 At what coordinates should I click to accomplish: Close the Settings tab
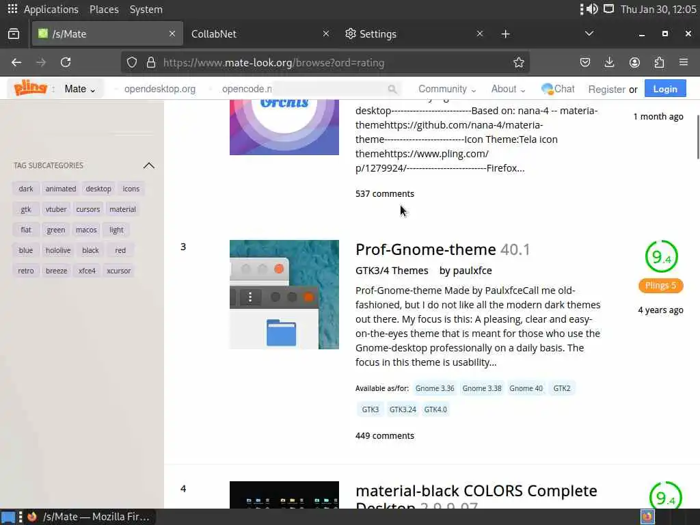(479, 33)
